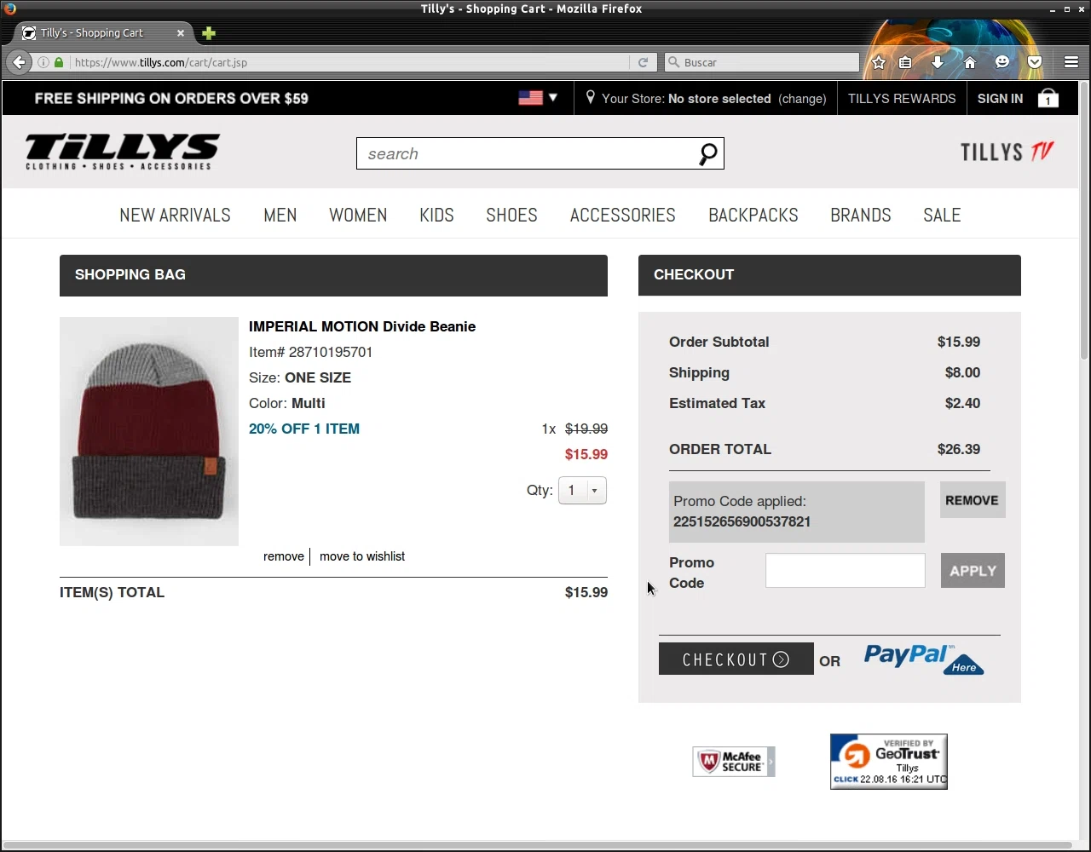Click REMOVE next to applied promo code
This screenshot has width=1091, height=852.
pos(973,500)
